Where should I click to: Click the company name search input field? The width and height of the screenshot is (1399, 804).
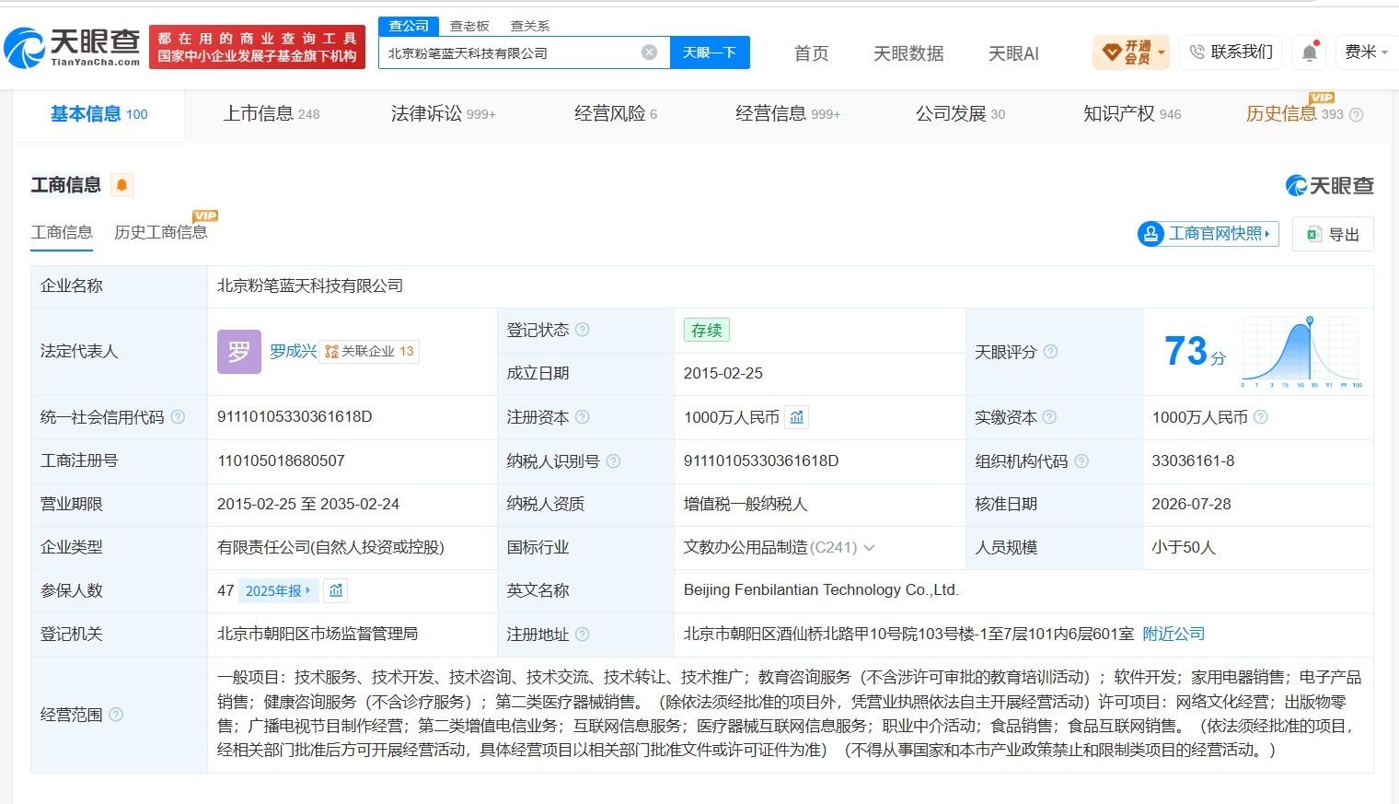pyautogui.click(x=511, y=52)
